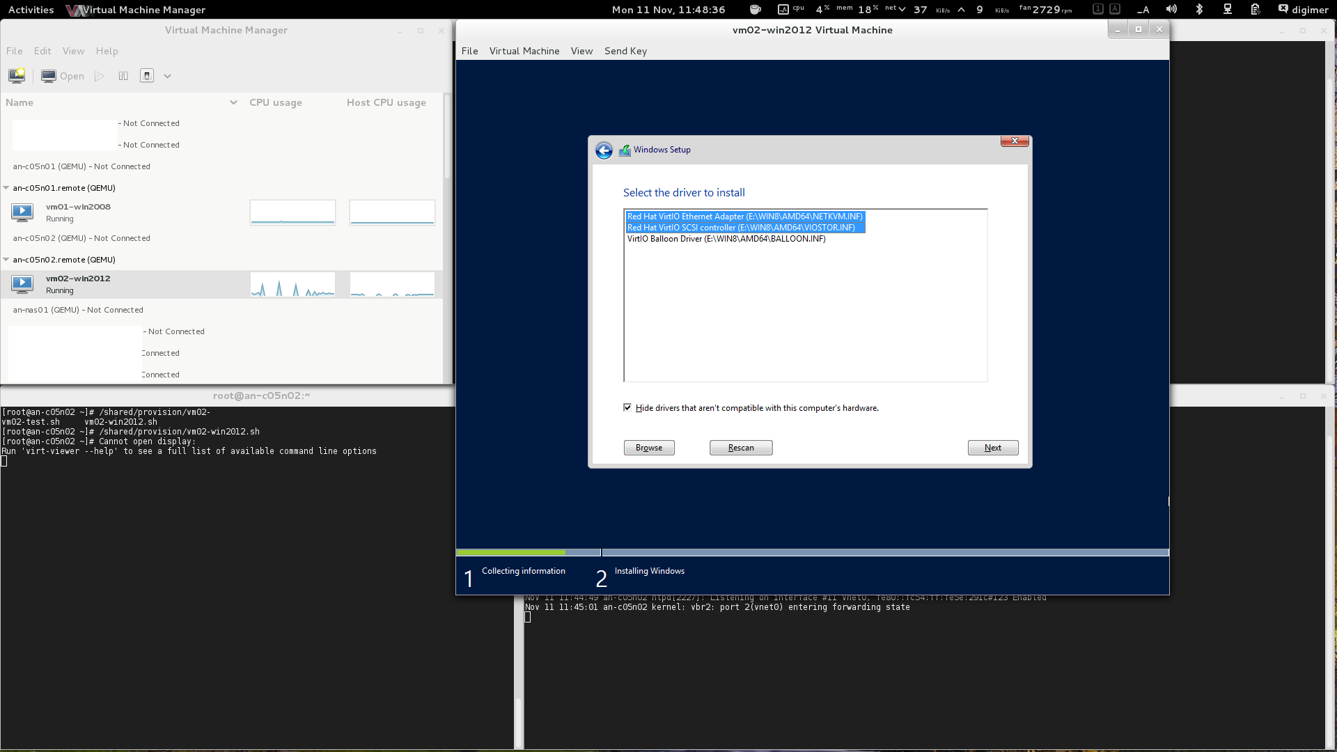The width and height of the screenshot is (1337, 752).
Task: Click the wired network icon in top bar
Action: point(1228,10)
